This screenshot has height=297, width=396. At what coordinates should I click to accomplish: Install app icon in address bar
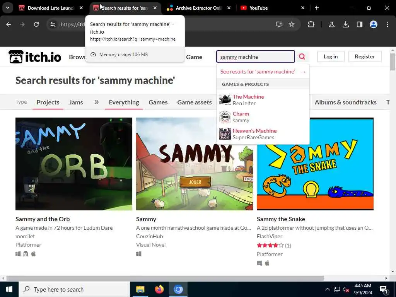tap(279, 24)
